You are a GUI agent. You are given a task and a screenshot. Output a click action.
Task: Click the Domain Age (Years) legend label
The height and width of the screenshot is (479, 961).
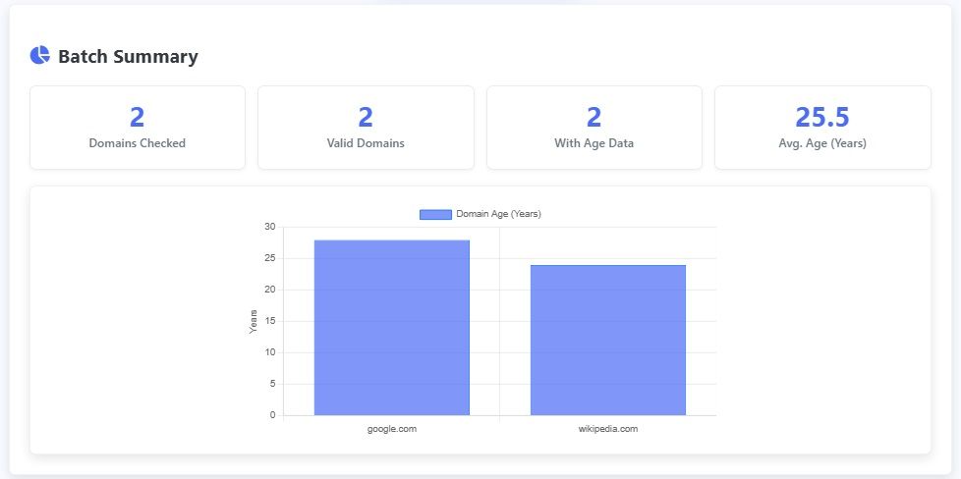(x=498, y=214)
